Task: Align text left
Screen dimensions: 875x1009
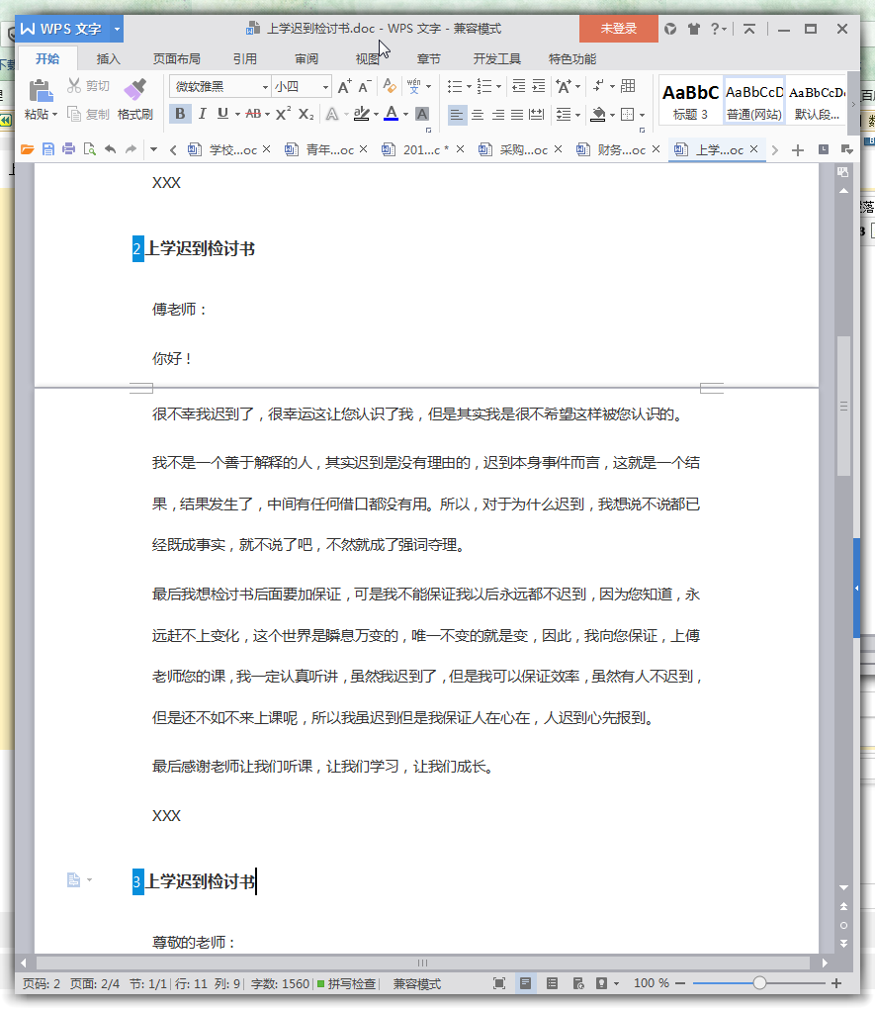Action: point(456,115)
